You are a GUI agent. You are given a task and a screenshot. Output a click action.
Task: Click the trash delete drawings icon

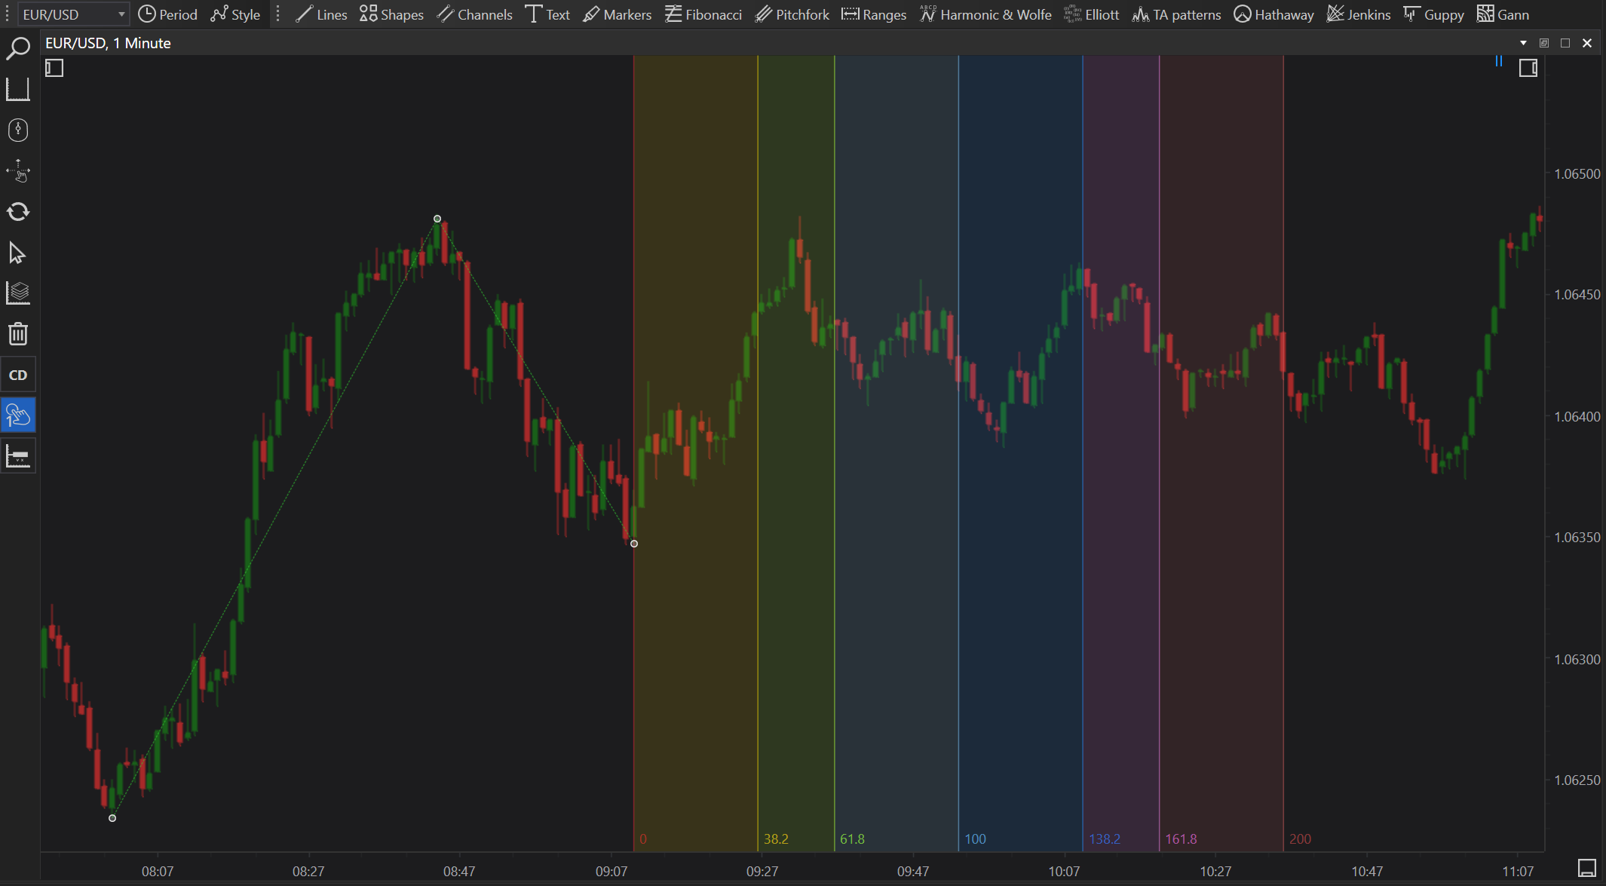tap(17, 333)
